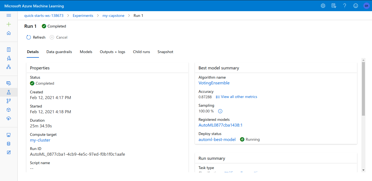
Task: Open the user account avatar
Action: (x=367, y=6)
